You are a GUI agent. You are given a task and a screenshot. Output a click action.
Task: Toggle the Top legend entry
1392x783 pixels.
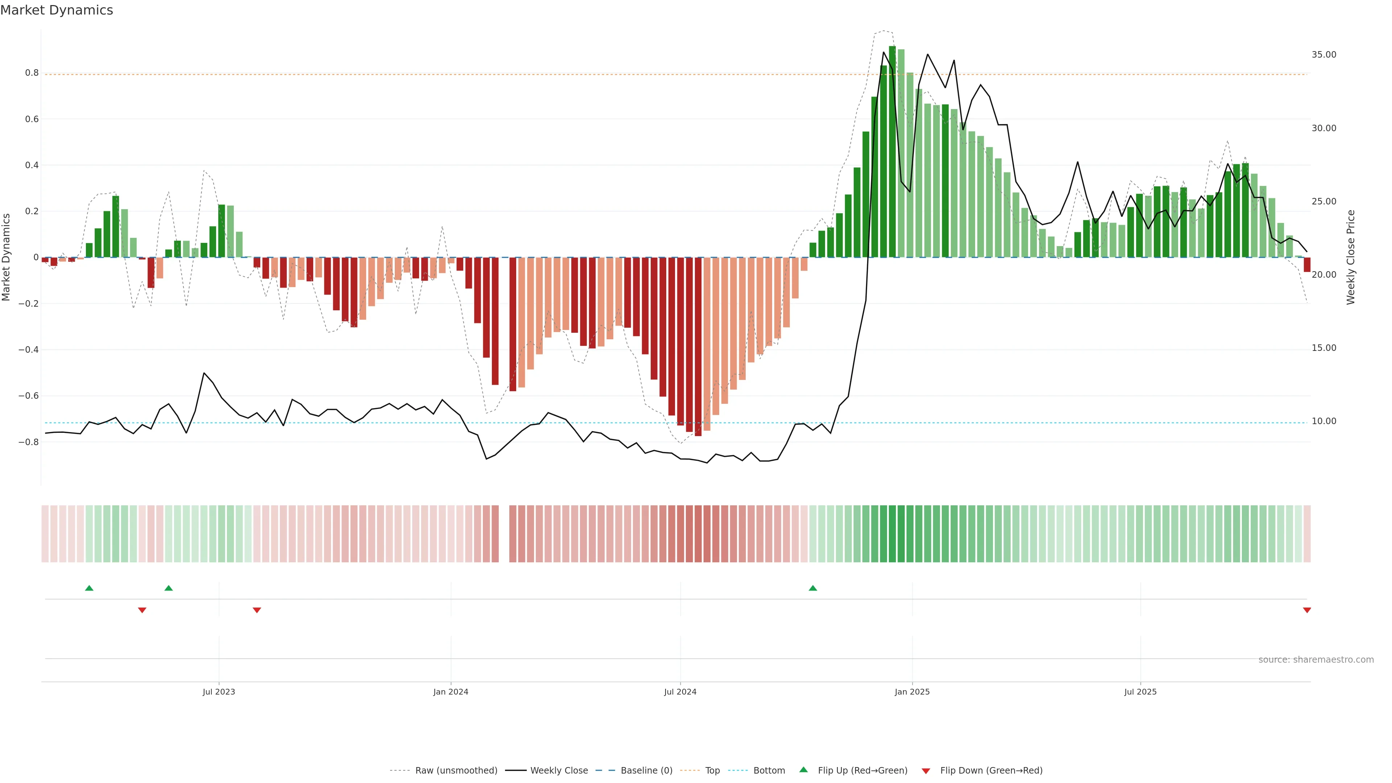pos(712,770)
